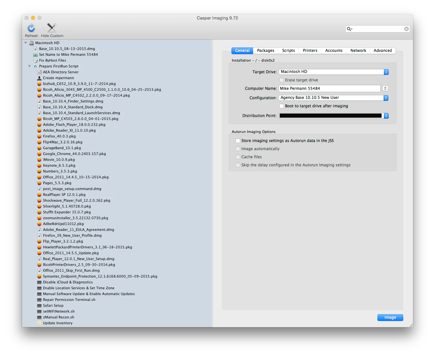The height and width of the screenshot is (357, 435).
Task: Click the bizhub_C652 package icon
Action: coord(39,84)
